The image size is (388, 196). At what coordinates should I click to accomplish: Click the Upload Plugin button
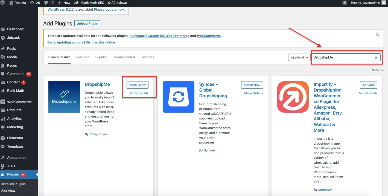pyautogui.click(x=87, y=23)
